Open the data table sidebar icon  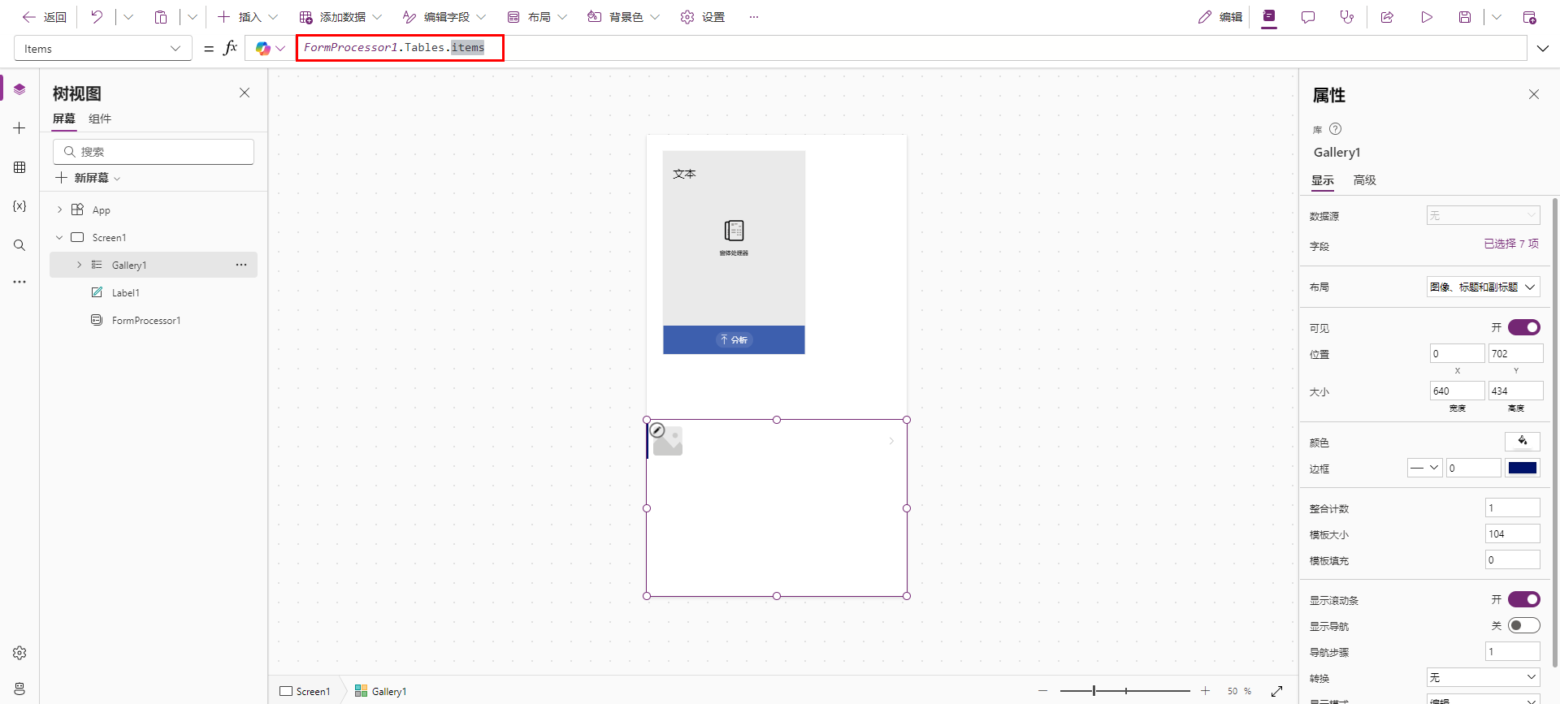pyautogui.click(x=19, y=167)
